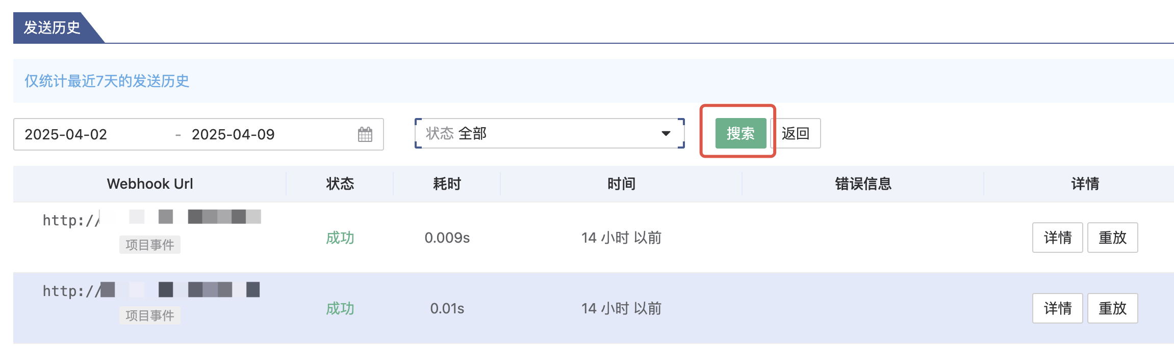The width and height of the screenshot is (1174, 351).
Task: Select the end date 2025-04-09 field
Action: 233,134
